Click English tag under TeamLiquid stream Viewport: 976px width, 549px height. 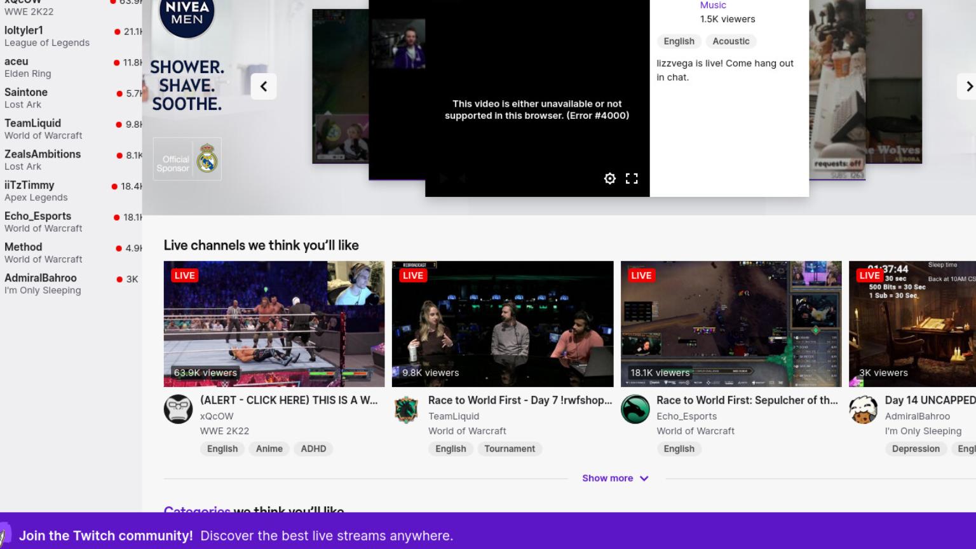pyautogui.click(x=451, y=449)
